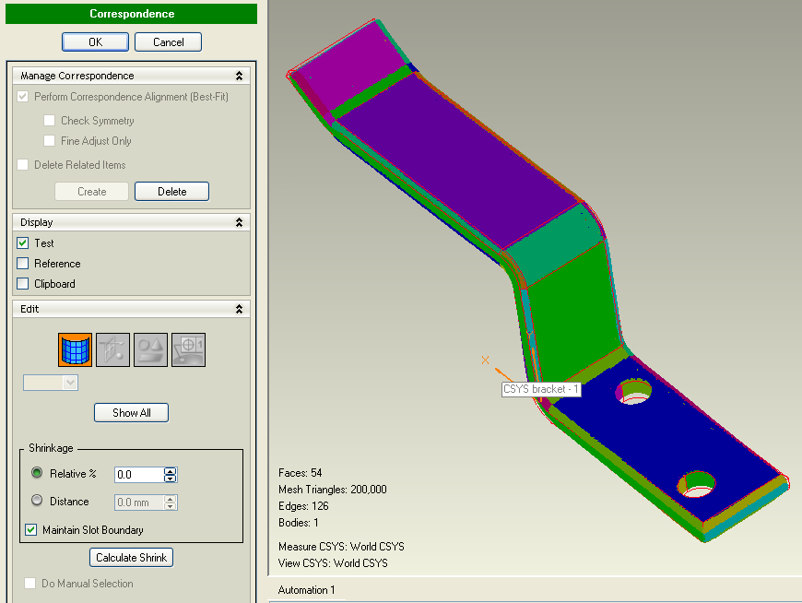Collapse the Display section
802x603 pixels.
pyautogui.click(x=239, y=221)
